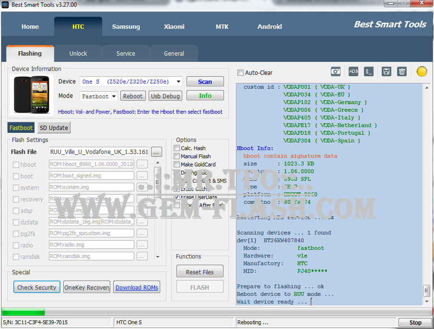Screen dimensions: 434x329
Task: Click the Reset Files button
Action: pos(200,271)
